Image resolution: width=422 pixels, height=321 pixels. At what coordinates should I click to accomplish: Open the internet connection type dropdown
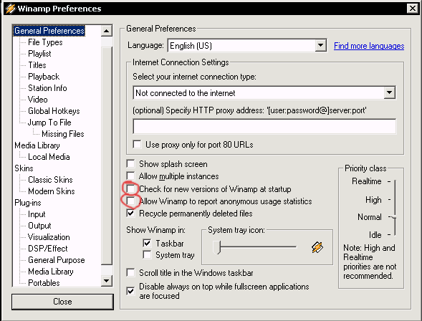[390, 93]
